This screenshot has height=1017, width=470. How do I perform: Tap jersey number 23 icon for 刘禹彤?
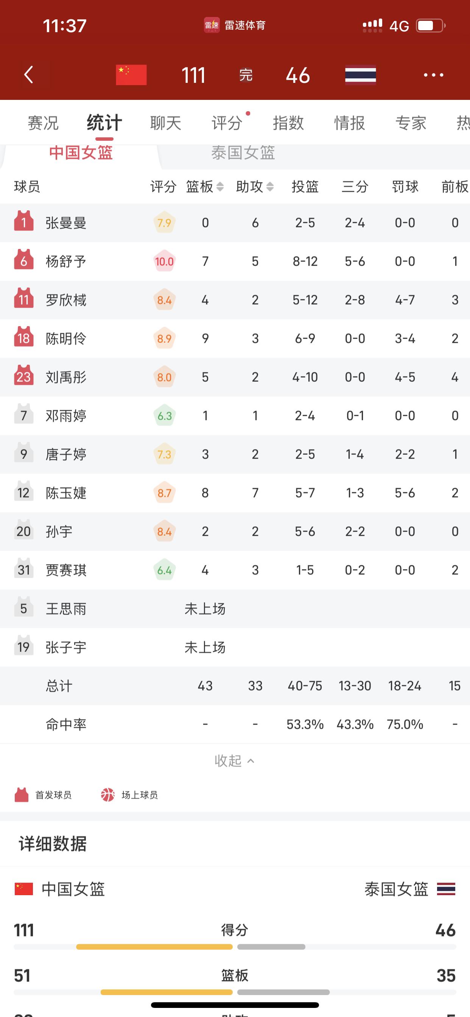pos(24,376)
